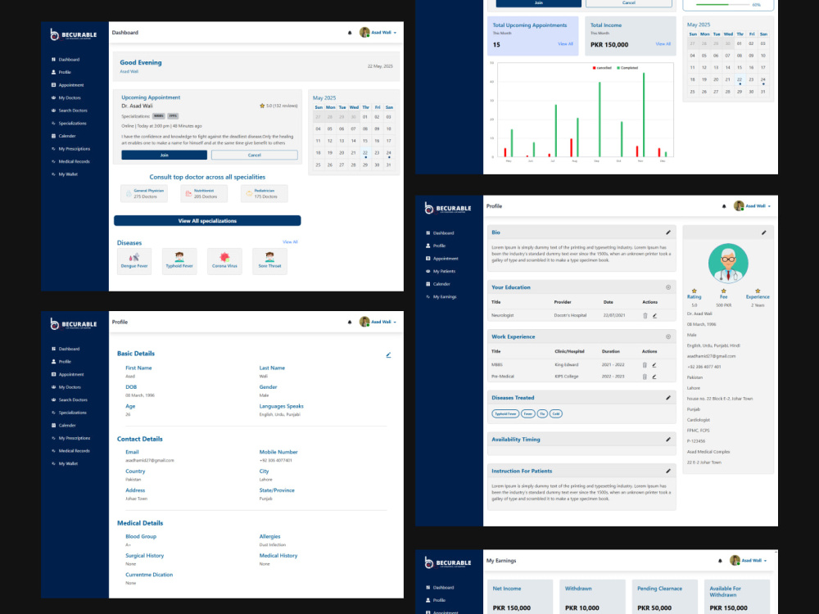This screenshot has height=614, width=819.
Task: Open the Dengue Fever disease tile
Action: click(x=134, y=261)
